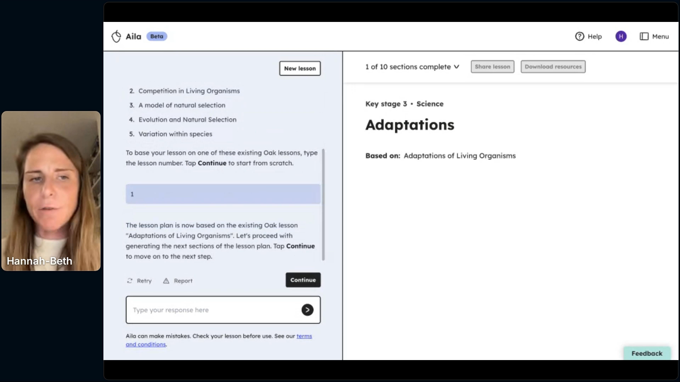
Task: Open the Share lesson dialog
Action: pyautogui.click(x=492, y=66)
